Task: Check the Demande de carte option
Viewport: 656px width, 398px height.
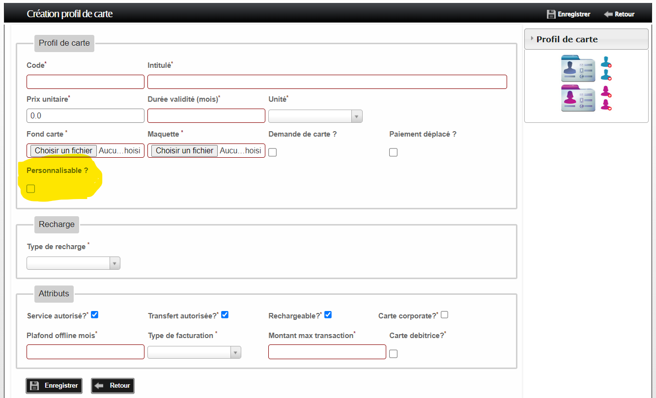Action: [273, 152]
